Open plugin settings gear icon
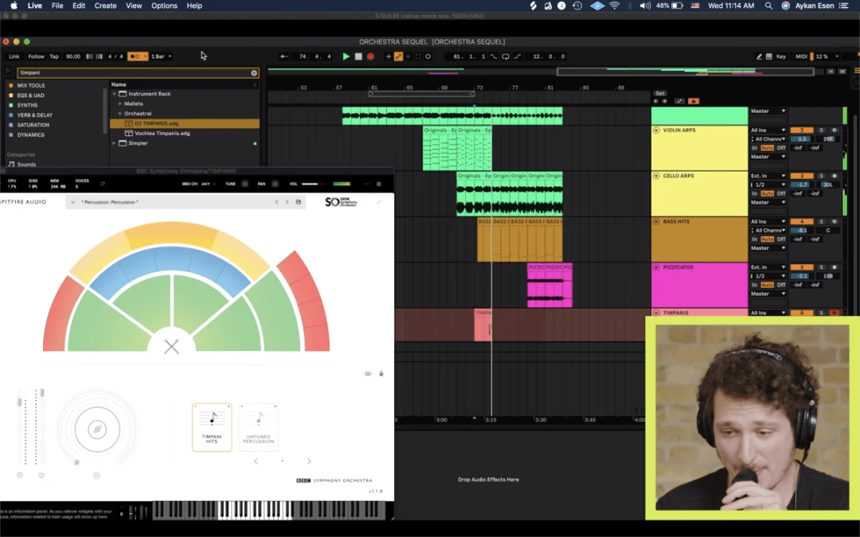The height and width of the screenshot is (537, 860). click(x=378, y=184)
